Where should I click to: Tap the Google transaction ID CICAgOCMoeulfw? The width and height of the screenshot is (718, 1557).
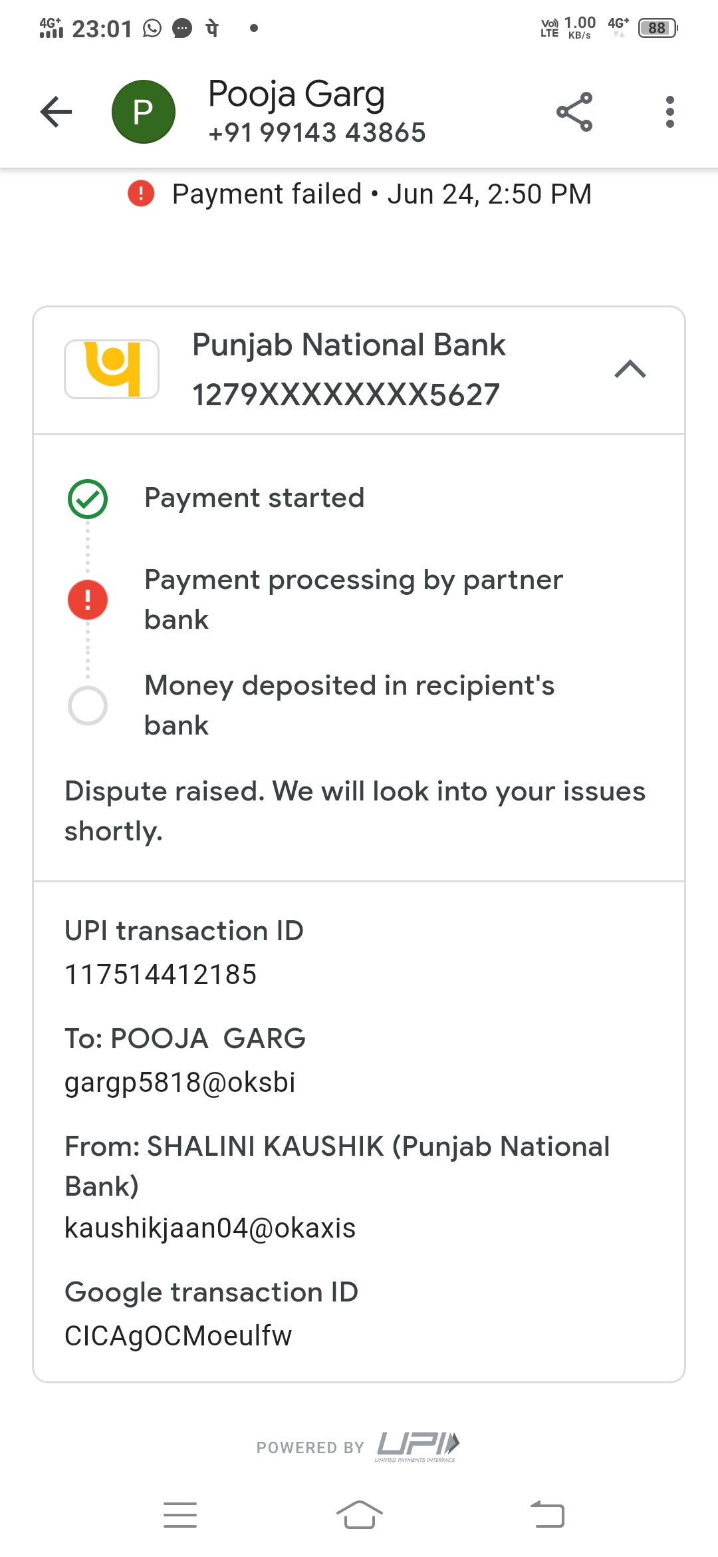tap(178, 1336)
